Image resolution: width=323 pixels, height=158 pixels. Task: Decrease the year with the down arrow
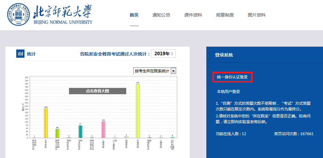[x=172, y=55]
